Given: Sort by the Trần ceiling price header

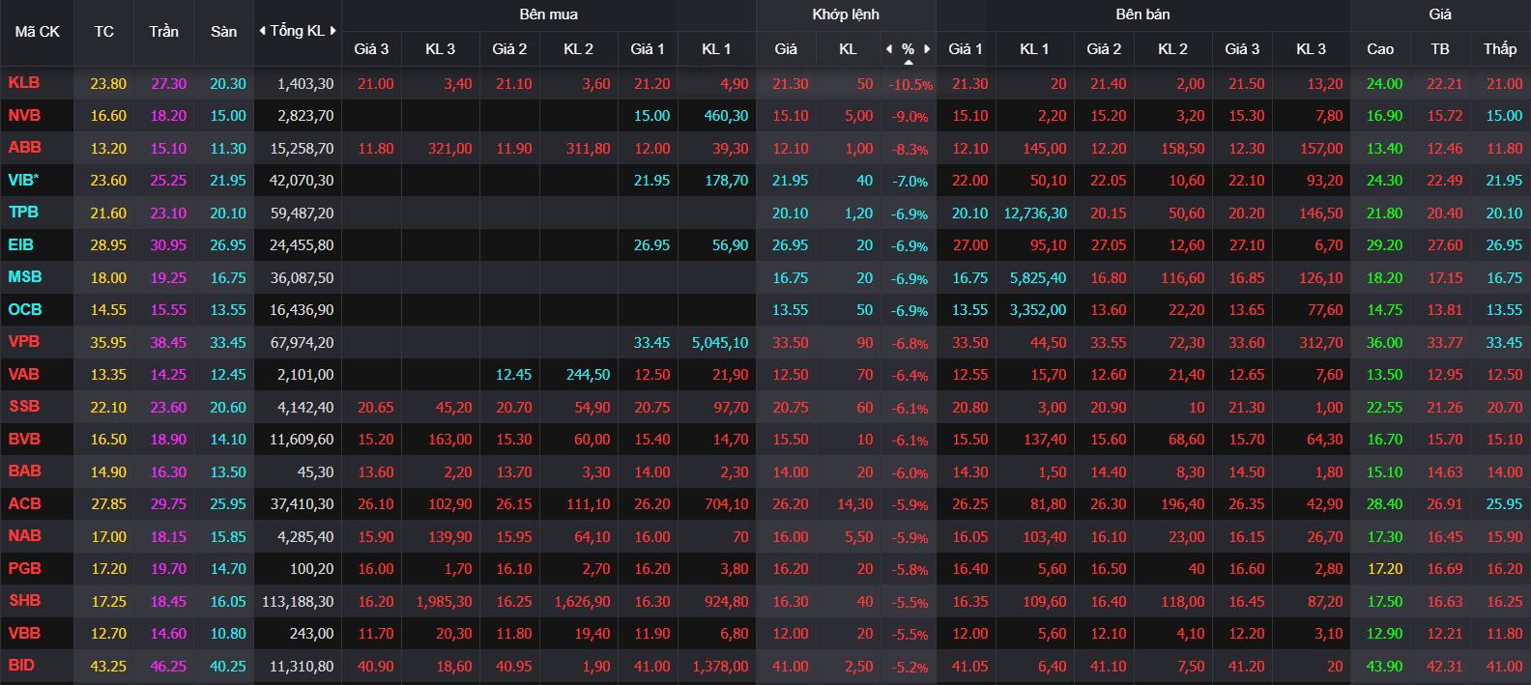Looking at the screenshot, I should point(163,32).
